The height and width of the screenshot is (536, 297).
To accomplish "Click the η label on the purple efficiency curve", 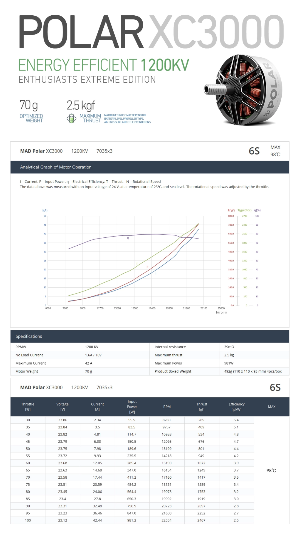I will tap(128, 238).
